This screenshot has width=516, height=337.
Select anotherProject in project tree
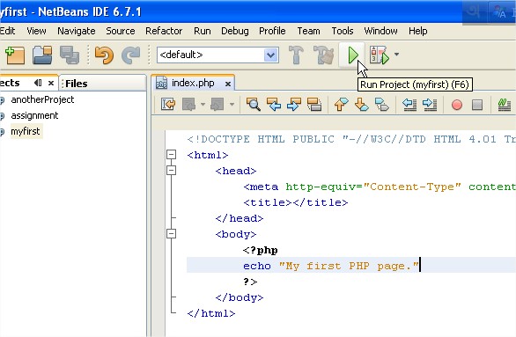42,99
